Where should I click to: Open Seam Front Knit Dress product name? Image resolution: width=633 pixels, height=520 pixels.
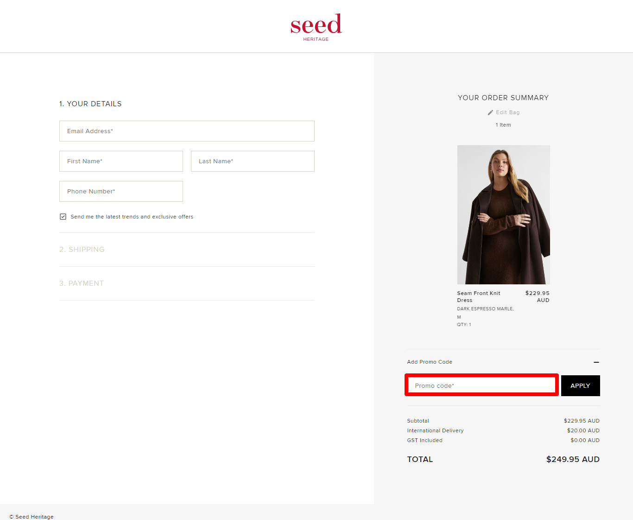click(x=478, y=296)
